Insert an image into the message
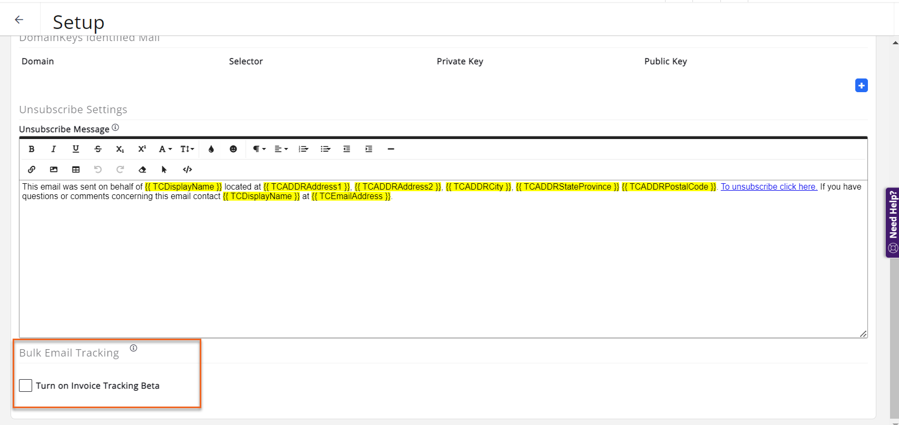899x425 pixels. (54, 170)
